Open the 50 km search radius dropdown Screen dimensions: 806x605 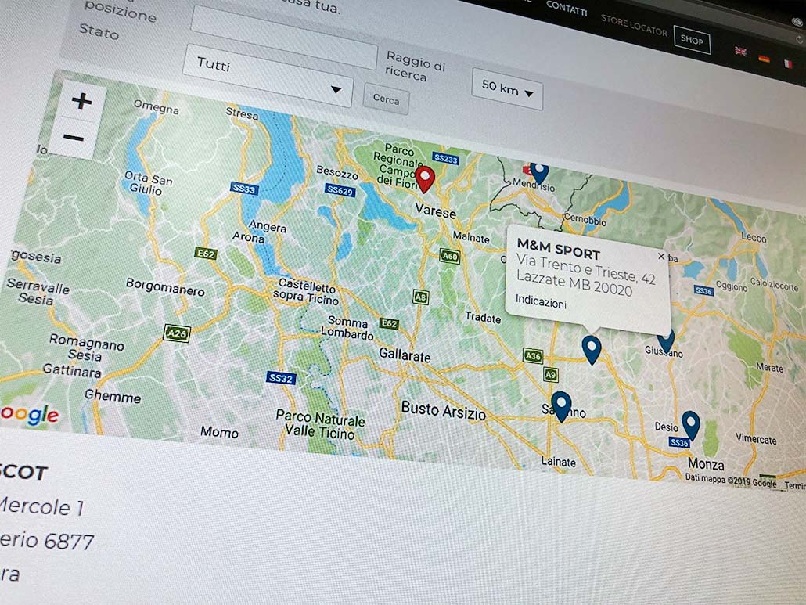point(507,89)
